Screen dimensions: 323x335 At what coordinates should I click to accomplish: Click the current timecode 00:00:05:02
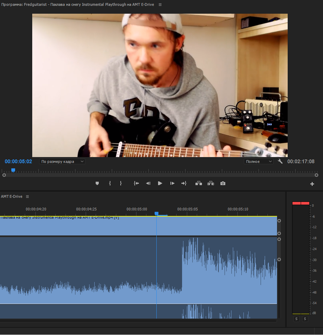(19, 162)
